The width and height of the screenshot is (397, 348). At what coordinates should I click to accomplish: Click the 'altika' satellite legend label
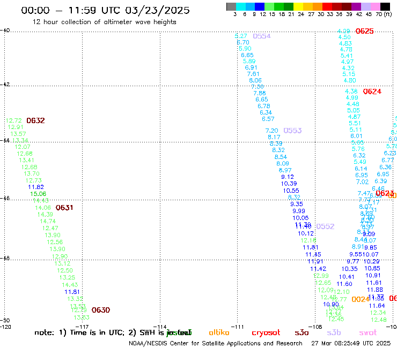click(219, 332)
